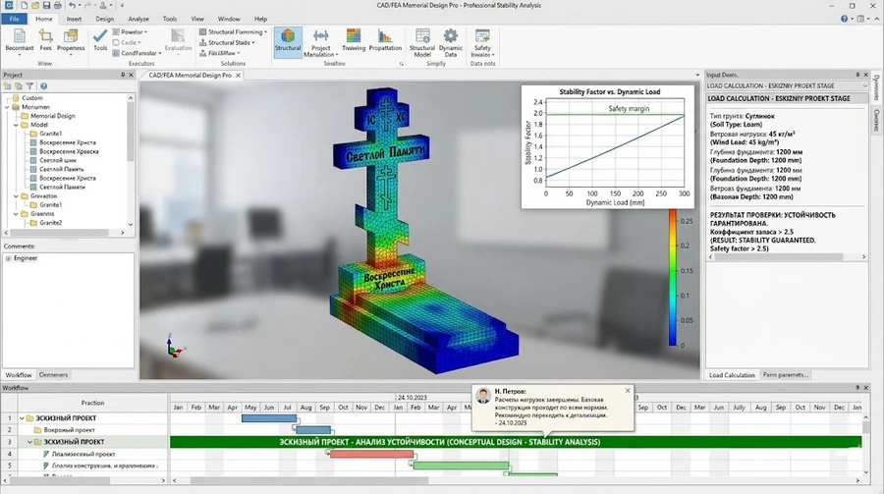Click the Open folder icon in quick access toolbar
884x494 pixels.
35,5
